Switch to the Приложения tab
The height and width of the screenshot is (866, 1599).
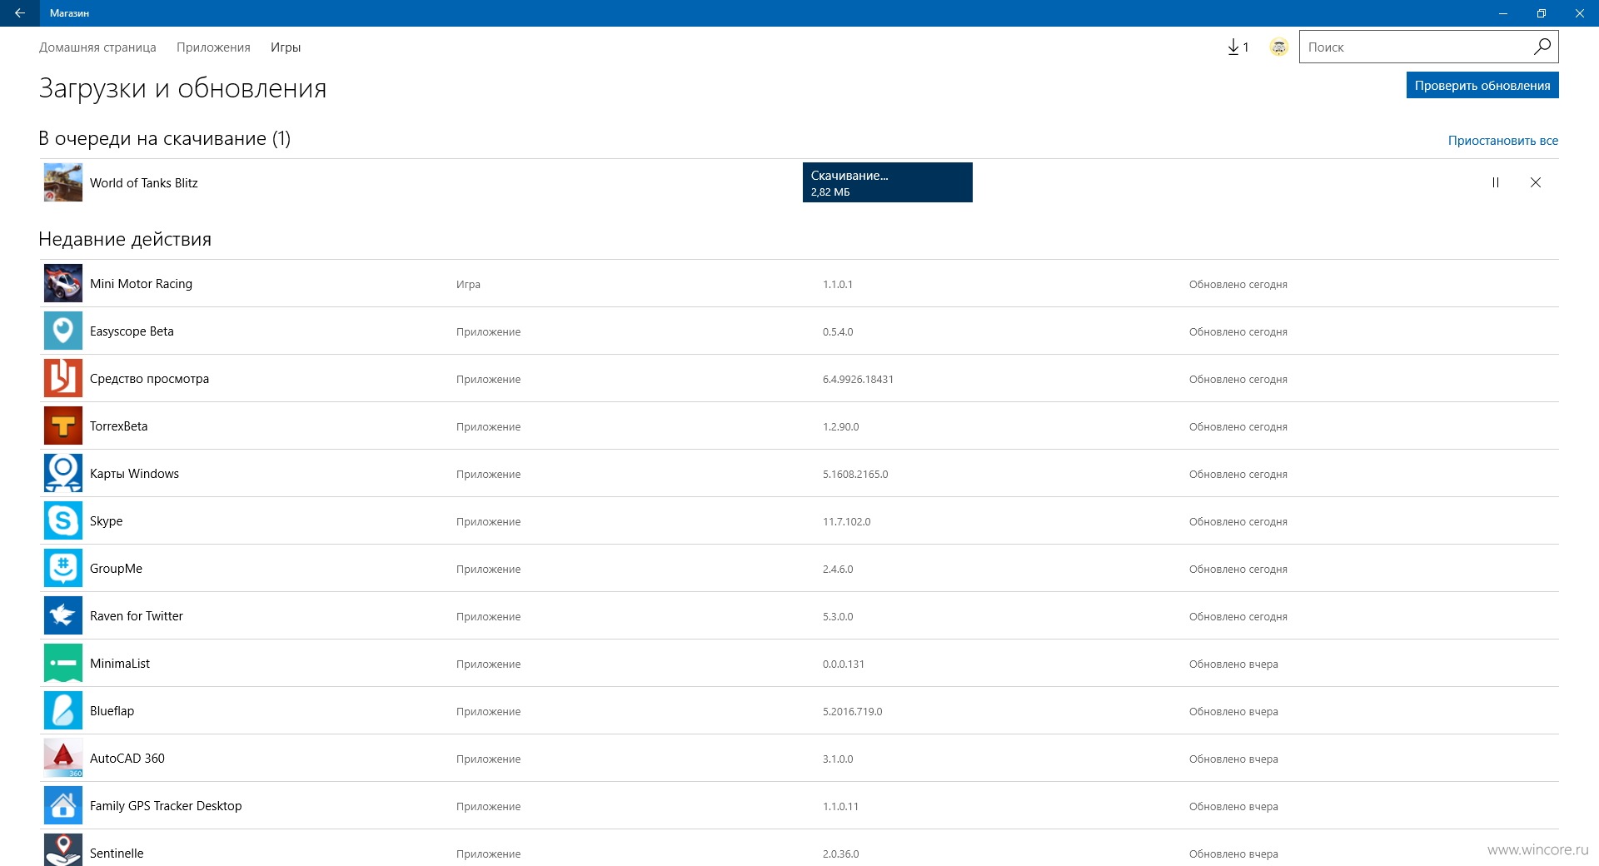coord(213,47)
